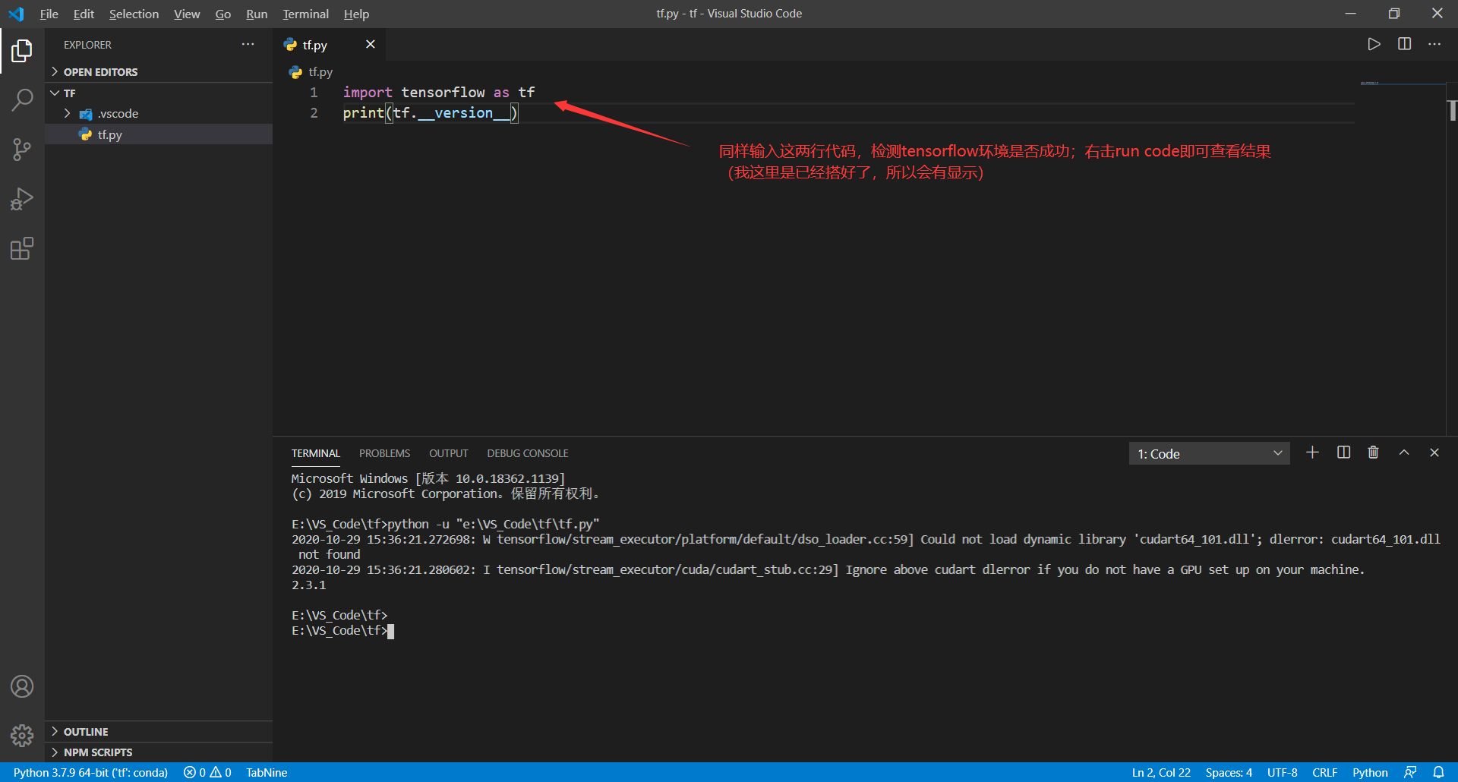Select the Python 3.7.9 interpreter in status bar
The height and width of the screenshot is (782, 1458).
91,772
